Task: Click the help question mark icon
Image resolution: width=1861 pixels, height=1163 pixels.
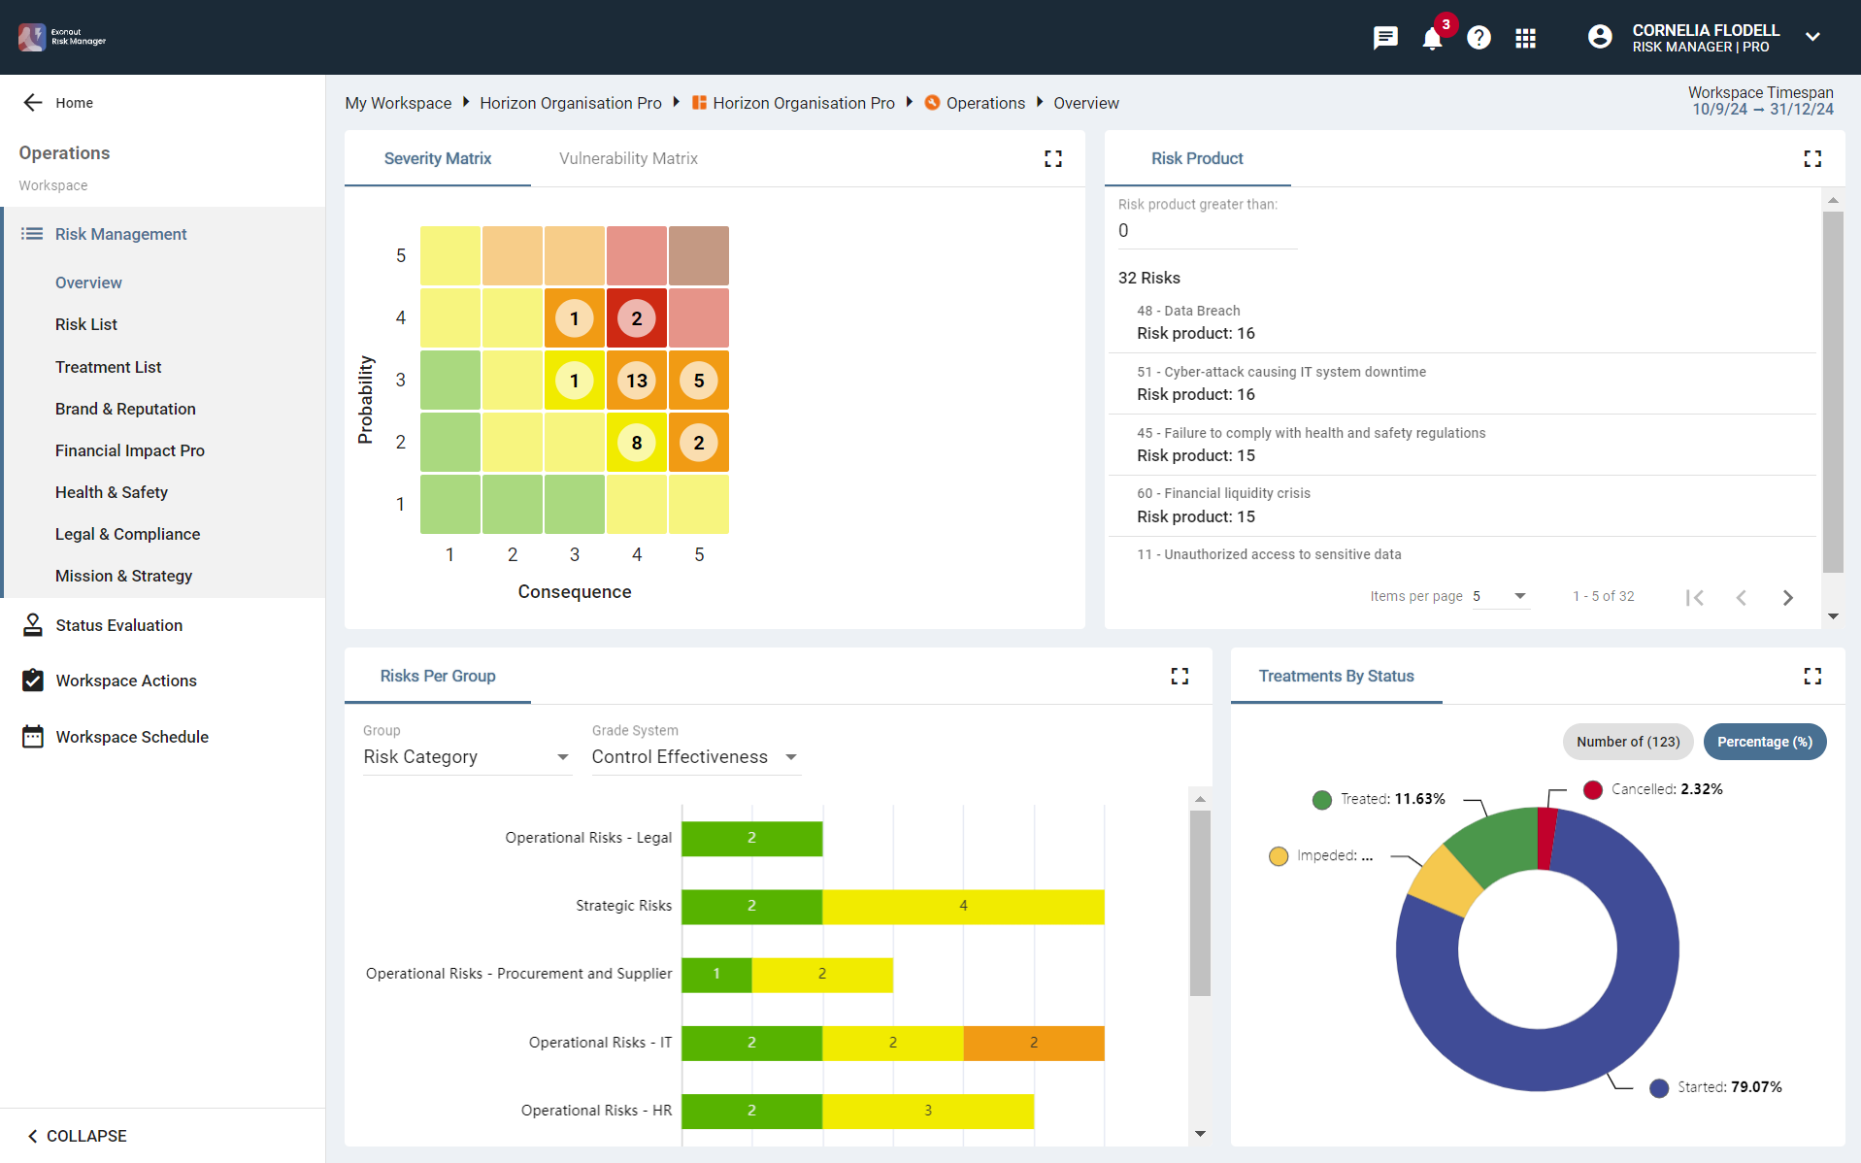Action: pyautogui.click(x=1479, y=38)
